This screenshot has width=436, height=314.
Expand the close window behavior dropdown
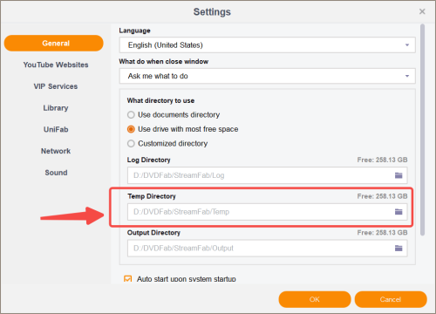(x=267, y=76)
